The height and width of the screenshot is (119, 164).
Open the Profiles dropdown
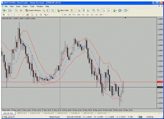pyautogui.click(x=10, y=10)
